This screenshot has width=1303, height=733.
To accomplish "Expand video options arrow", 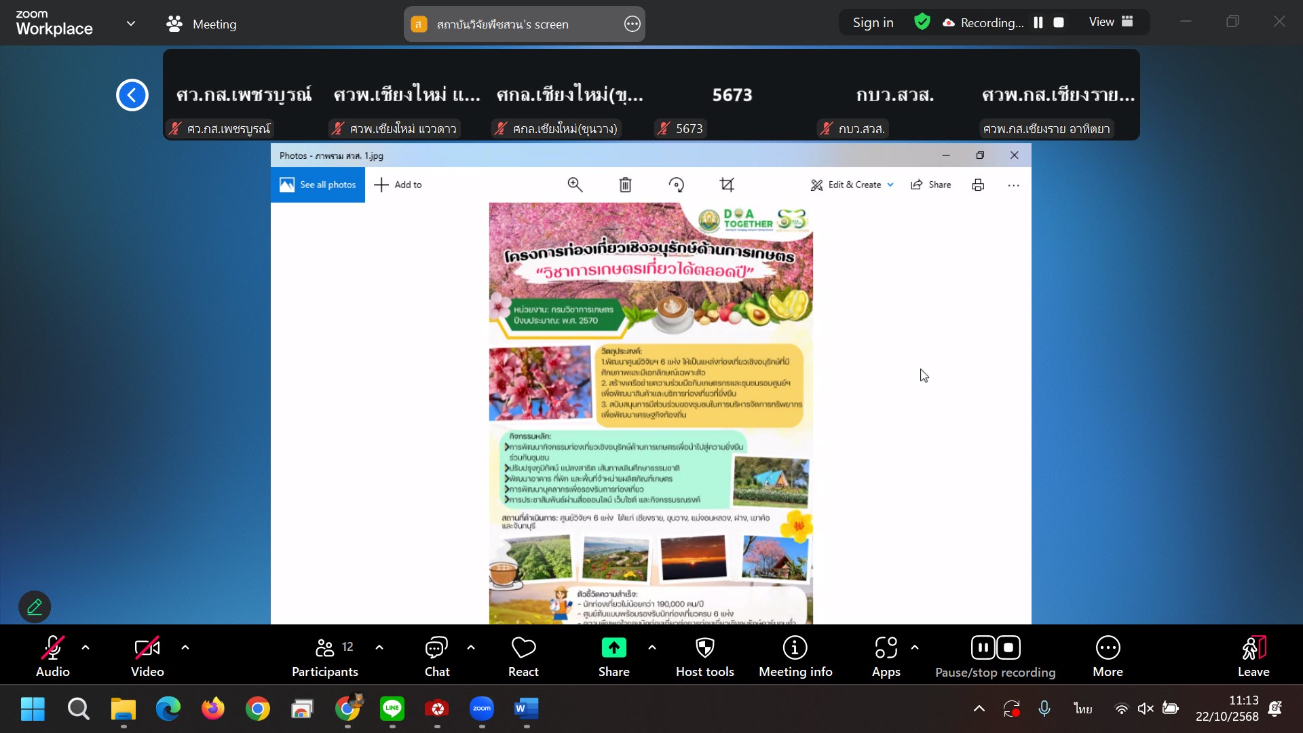I will (x=185, y=647).
